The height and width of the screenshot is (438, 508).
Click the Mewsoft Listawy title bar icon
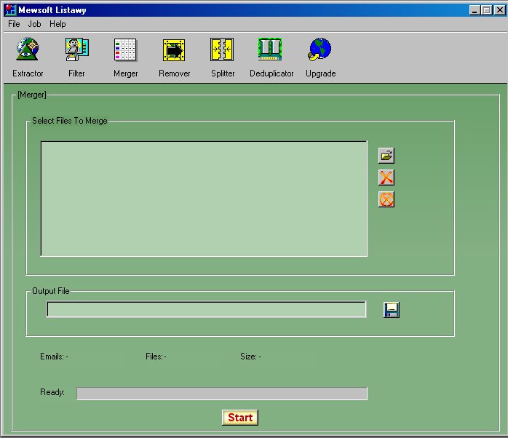(x=10, y=9)
